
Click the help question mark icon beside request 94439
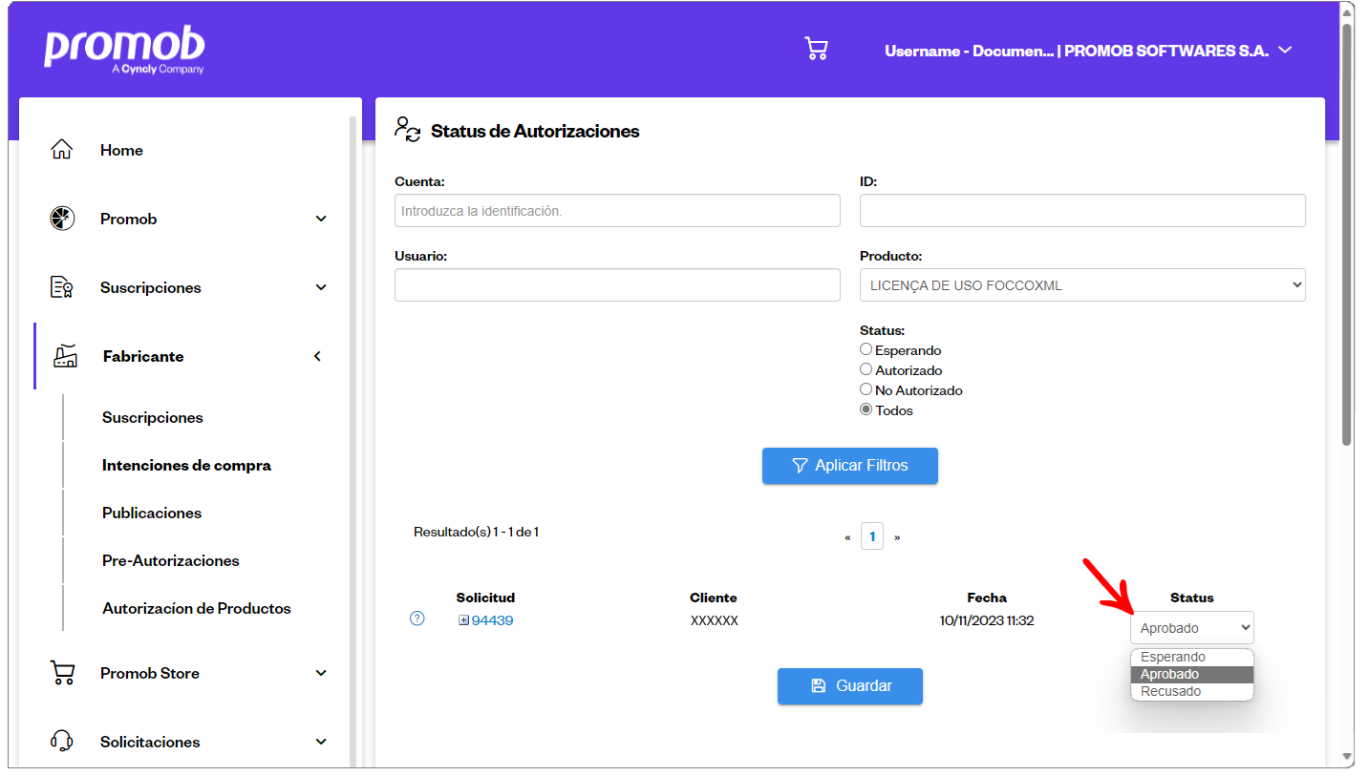pos(417,619)
